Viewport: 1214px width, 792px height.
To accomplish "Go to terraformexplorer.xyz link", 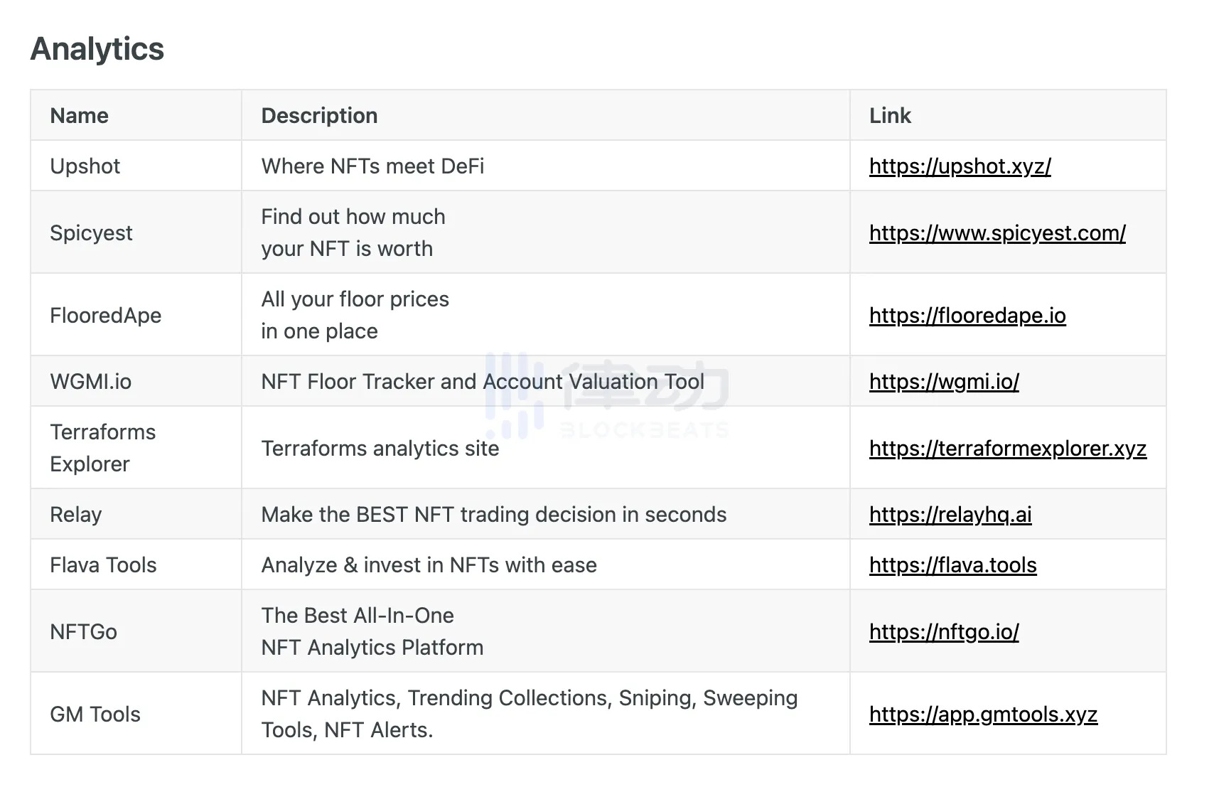I will (1007, 449).
